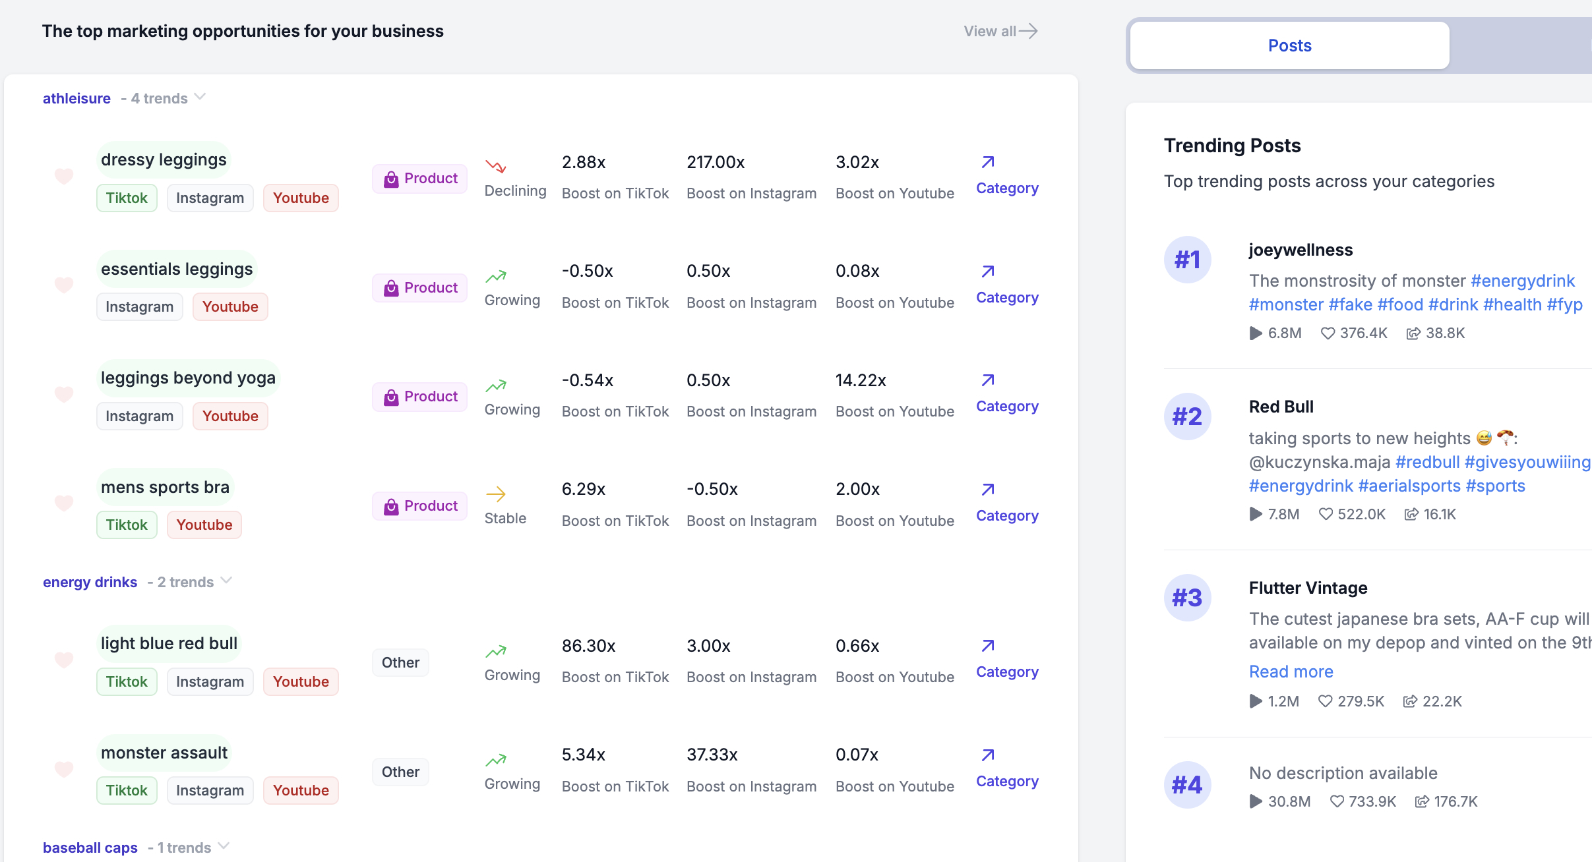Click the Growing trend icon for essentials leggings

click(x=496, y=275)
